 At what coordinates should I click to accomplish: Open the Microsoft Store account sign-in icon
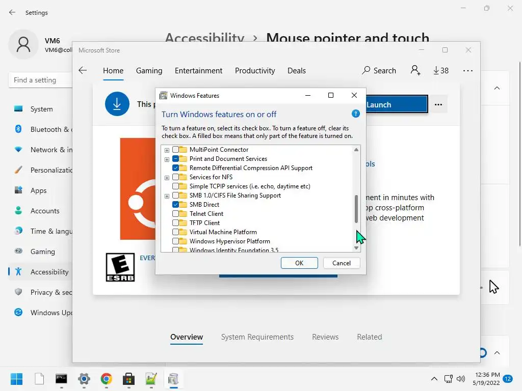point(415,70)
